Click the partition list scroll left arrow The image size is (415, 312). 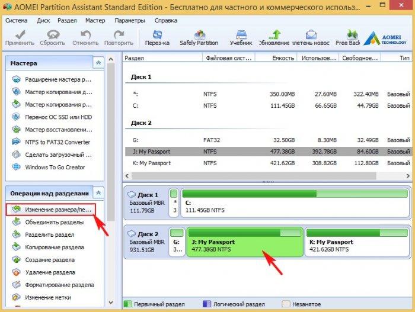[x=127, y=176]
